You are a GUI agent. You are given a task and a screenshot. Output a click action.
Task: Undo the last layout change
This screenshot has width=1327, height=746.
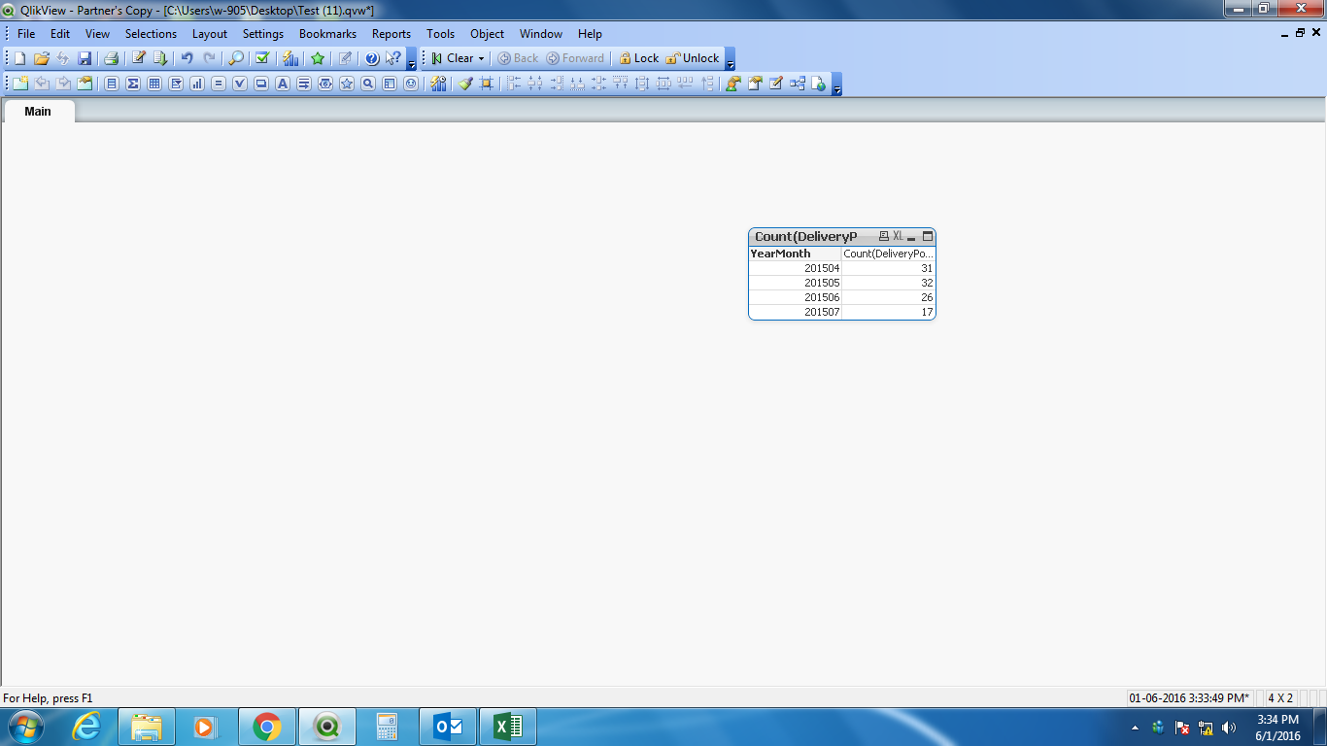click(187, 58)
